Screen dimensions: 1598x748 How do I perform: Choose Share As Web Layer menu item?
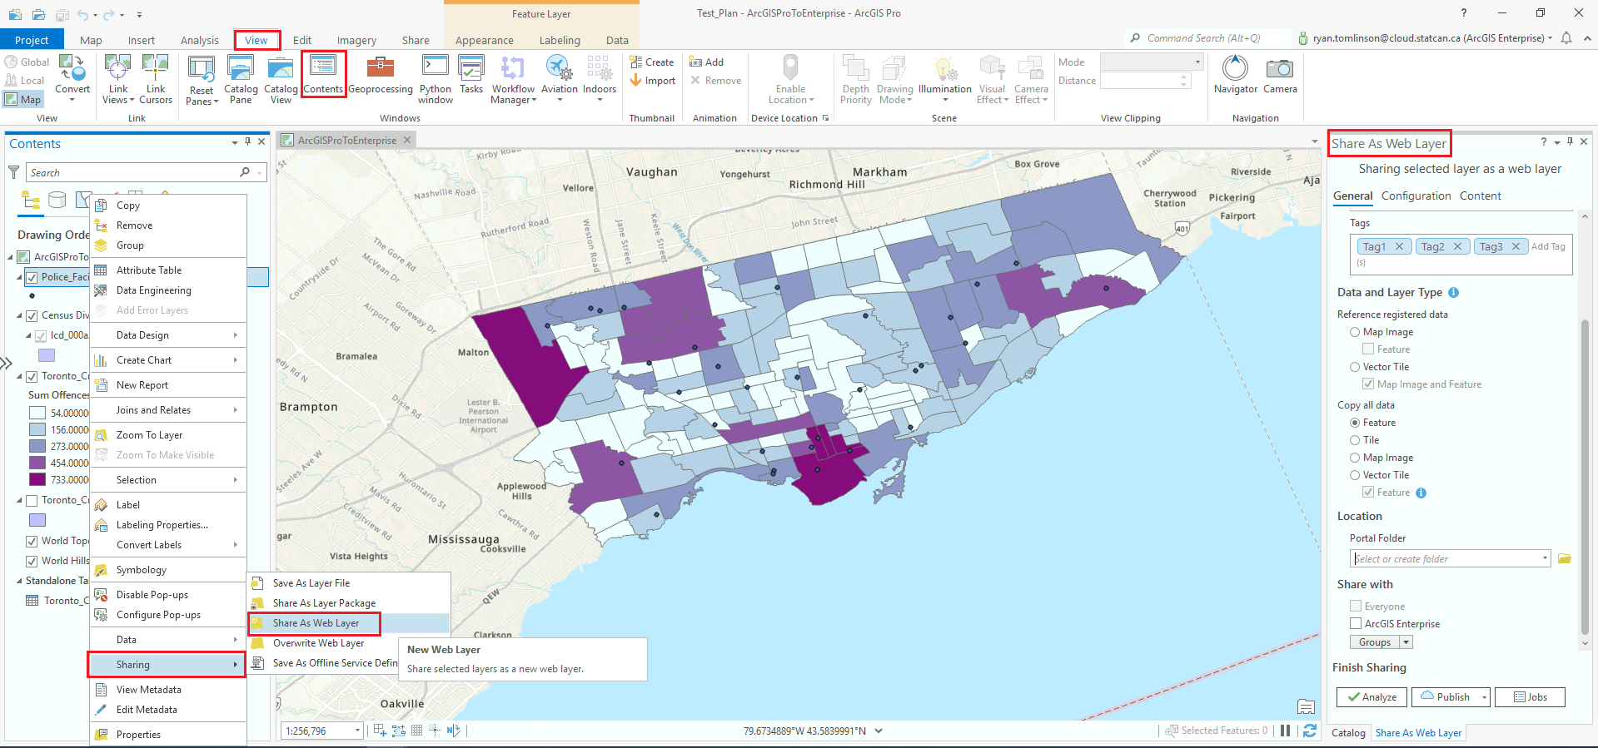(x=316, y=623)
